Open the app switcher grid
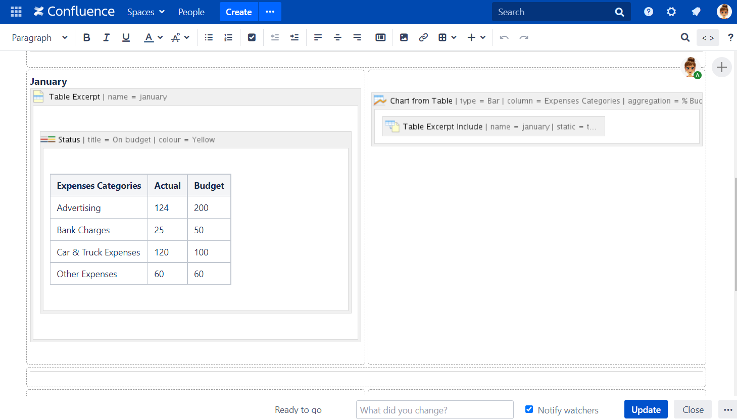The width and height of the screenshot is (737, 420). 16,12
